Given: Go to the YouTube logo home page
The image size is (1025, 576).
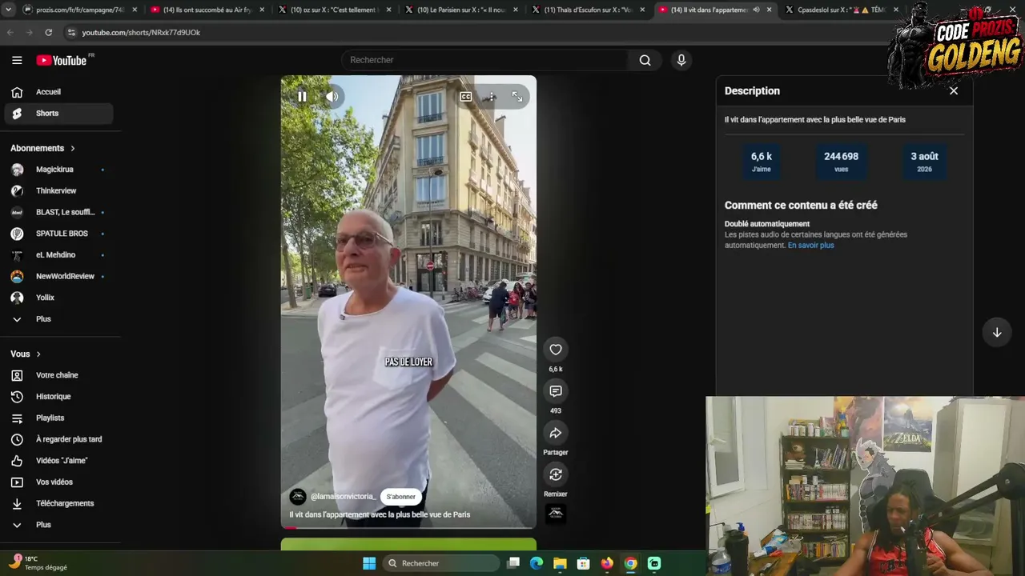Looking at the screenshot, I should [62, 60].
